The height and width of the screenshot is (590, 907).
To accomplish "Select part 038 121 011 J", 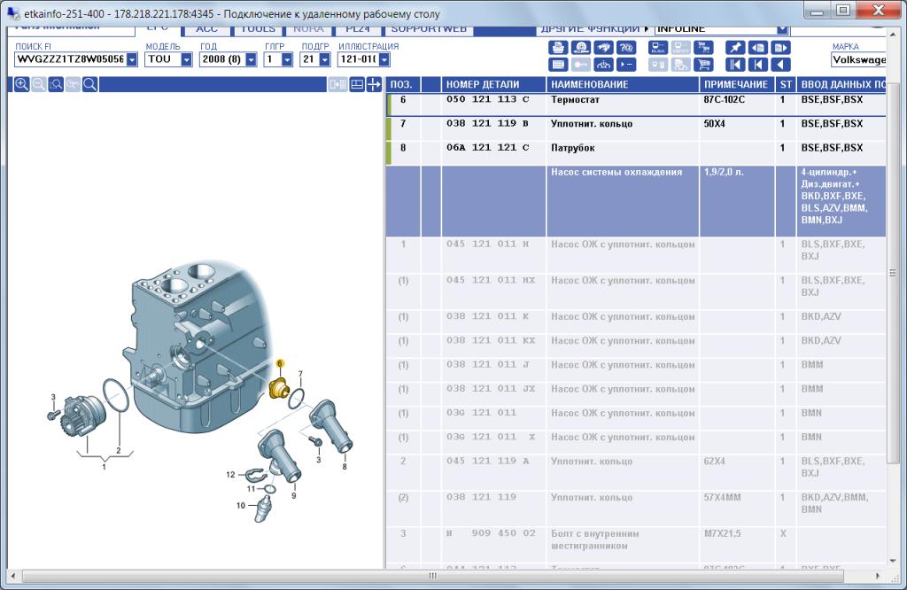I will (488, 364).
